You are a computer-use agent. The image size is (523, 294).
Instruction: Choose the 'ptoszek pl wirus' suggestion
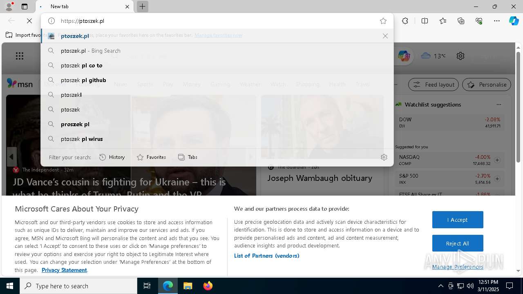(x=217, y=139)
